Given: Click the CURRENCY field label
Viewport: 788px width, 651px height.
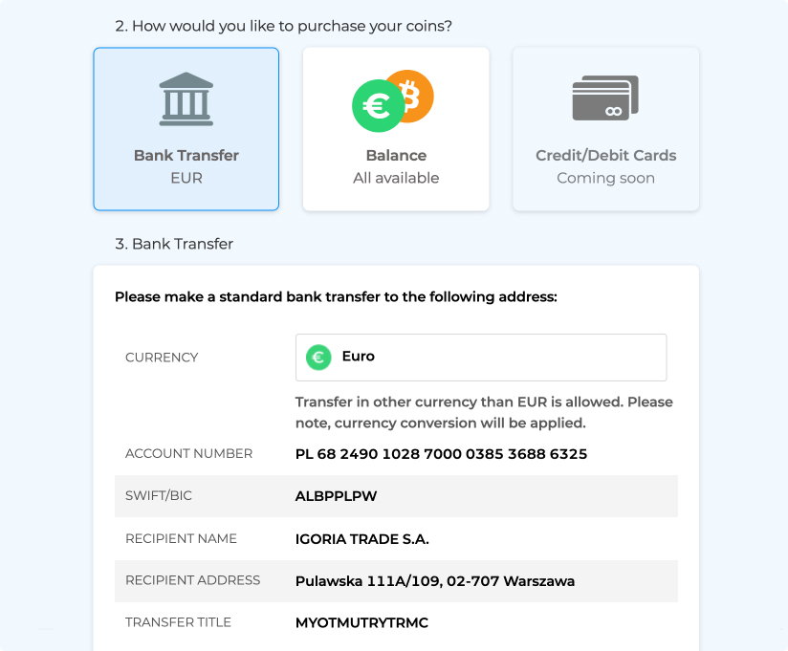Looking at the screenshot, I should [162, 358].
